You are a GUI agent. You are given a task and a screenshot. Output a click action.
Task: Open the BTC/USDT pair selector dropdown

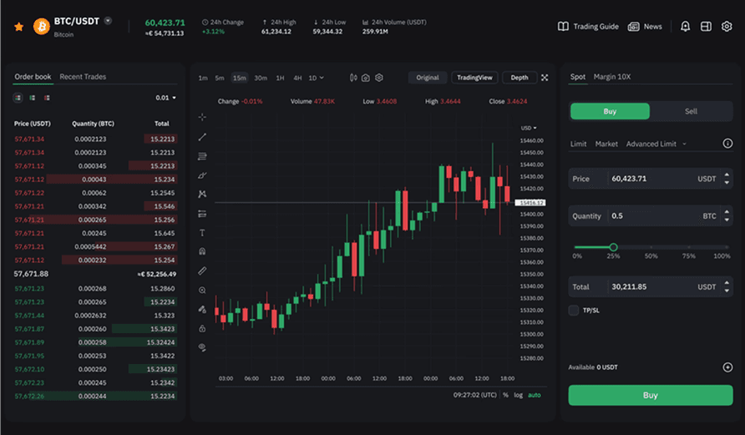[x=108, y=21]
